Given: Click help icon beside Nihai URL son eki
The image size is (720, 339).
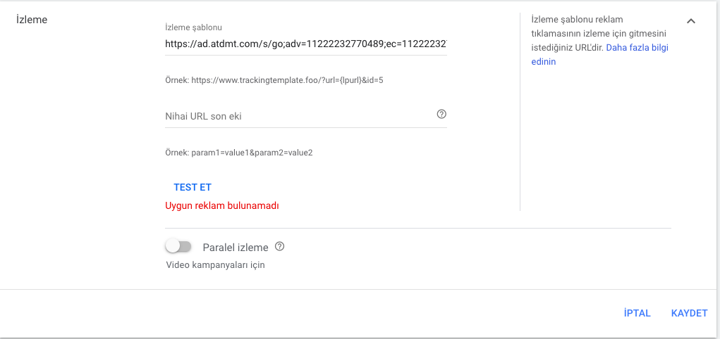Looking at the screenshot, I should 441,114.
